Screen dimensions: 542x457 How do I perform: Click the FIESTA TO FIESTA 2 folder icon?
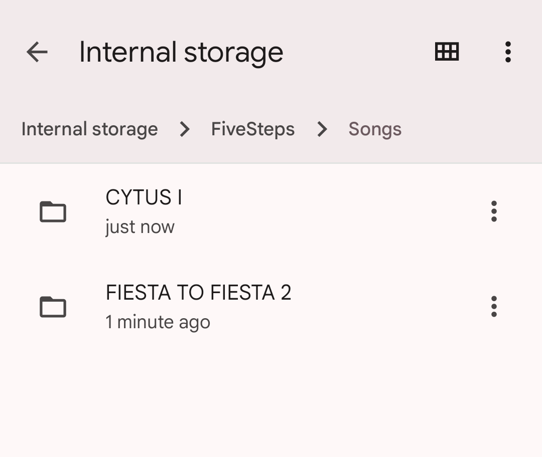tap(53, 307)
